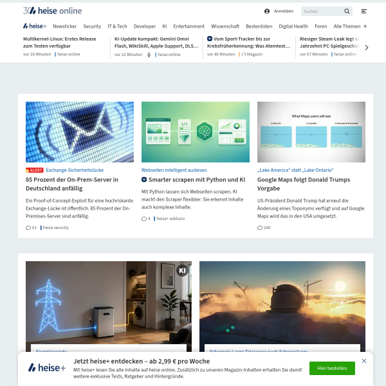Viewport: 386px width, 386px height.
Task: Click the magnifying glass search icon
Action: (347, 12)
